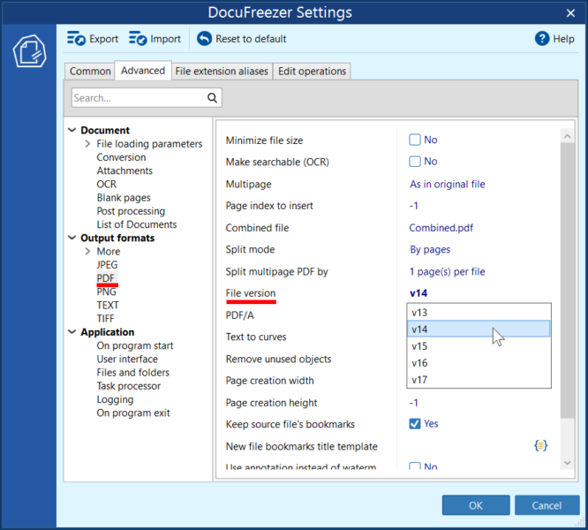Open Logging settings

115,399
